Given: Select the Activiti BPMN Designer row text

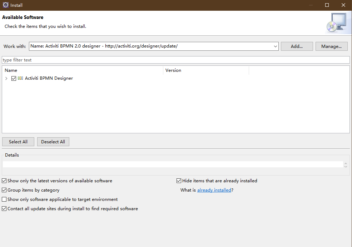Looking at the screenshot, I should [49, 78].
